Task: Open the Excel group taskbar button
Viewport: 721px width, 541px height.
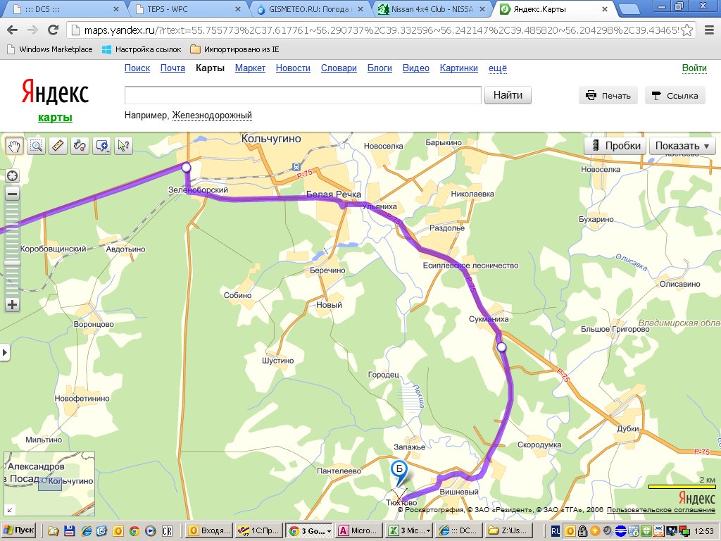Action: 408,530
